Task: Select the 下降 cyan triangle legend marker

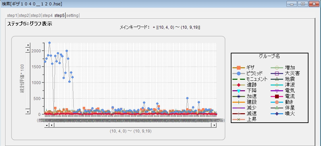Action: click(239, 91)
